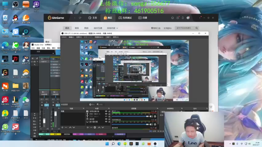
Task: Open microphone/Aux audio settings gear
Action: 155,117
